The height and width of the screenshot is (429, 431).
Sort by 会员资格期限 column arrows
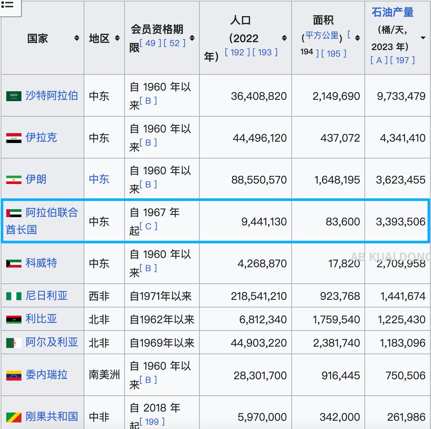tap(192, 38)
